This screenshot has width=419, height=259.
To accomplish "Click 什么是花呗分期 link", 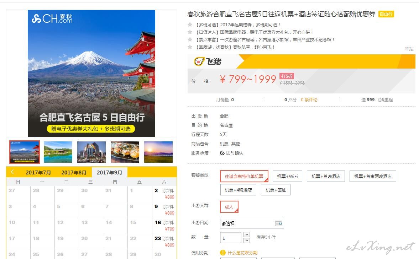I will tap(242, 253).
